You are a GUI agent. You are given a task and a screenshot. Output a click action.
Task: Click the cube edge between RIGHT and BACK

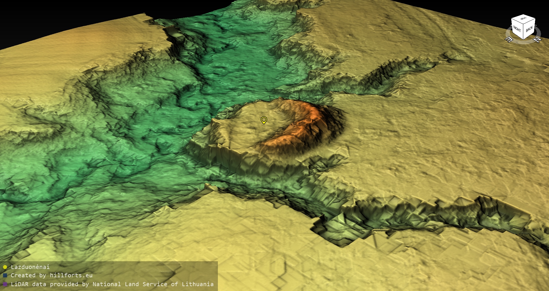(524, 32)
